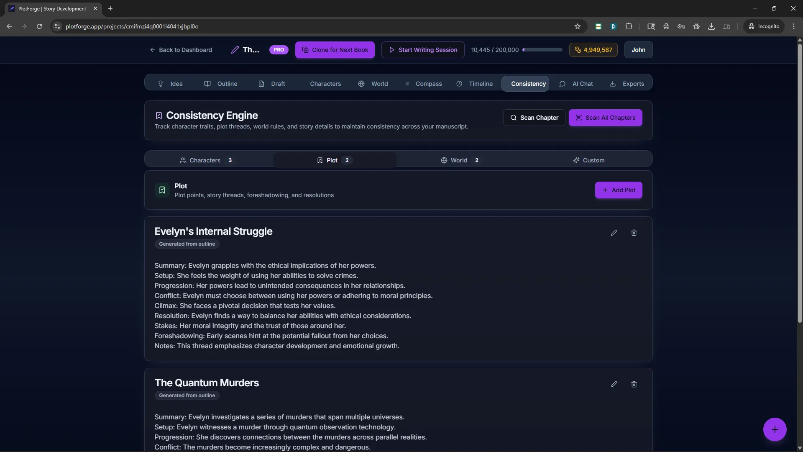Click the word count progress bar
Image resolution: width=803 pixels, height=452 pixels.
click(x=542, y=50)
